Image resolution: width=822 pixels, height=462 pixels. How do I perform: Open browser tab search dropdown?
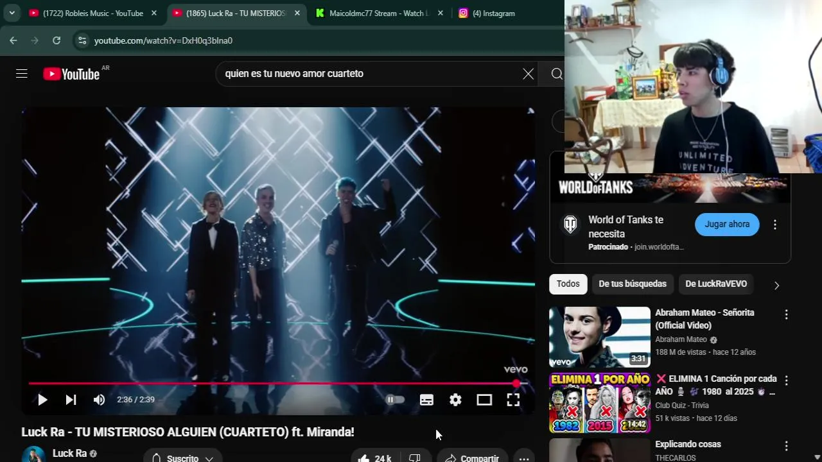pos(12,13)
